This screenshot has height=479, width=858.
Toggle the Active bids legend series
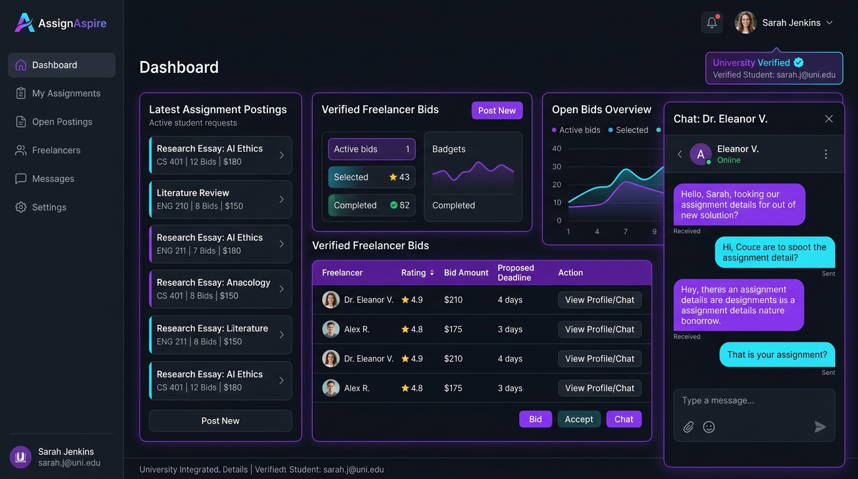576,130
